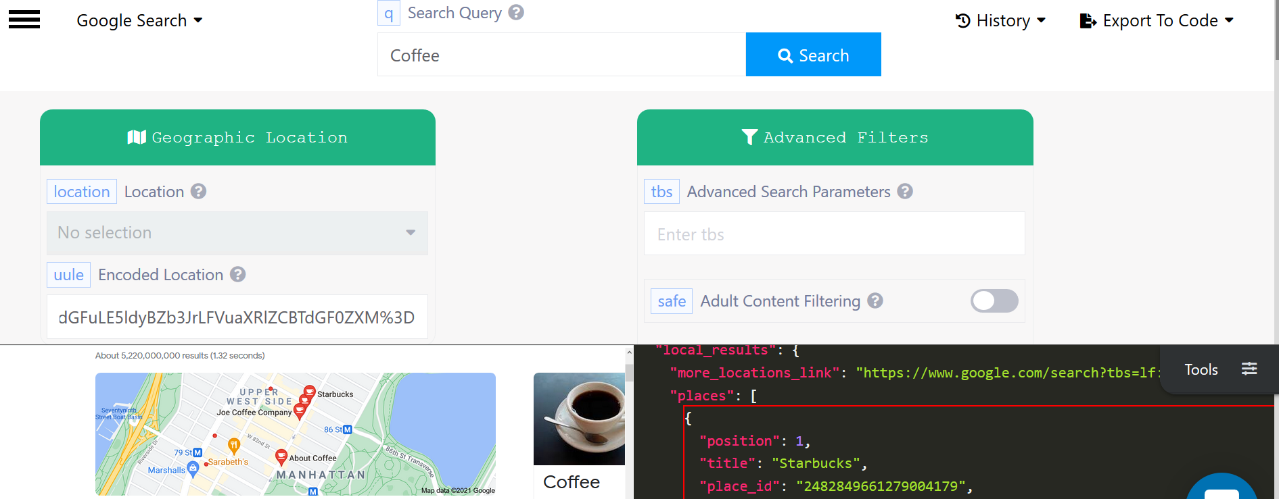This screenshot has width=1279, height=499.
Task: Click the chat widget bubble
Action: click(1222, 488)
